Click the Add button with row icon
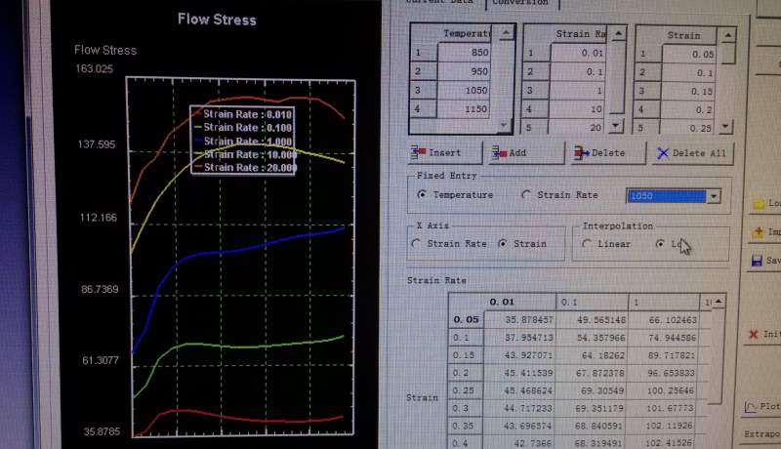 [x=526, y=153]
